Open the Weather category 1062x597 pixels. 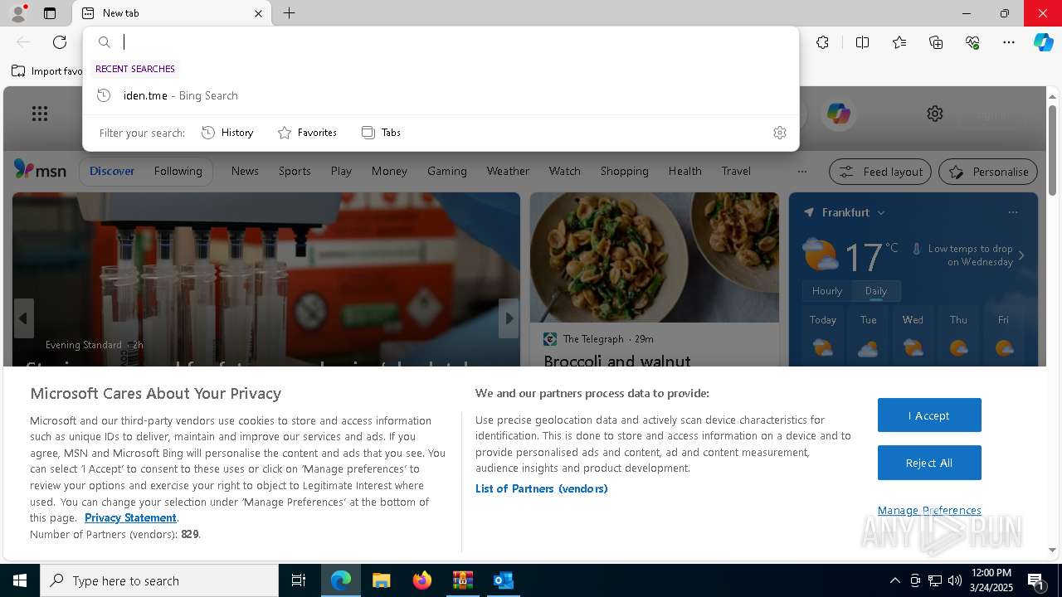pos(508,171)
